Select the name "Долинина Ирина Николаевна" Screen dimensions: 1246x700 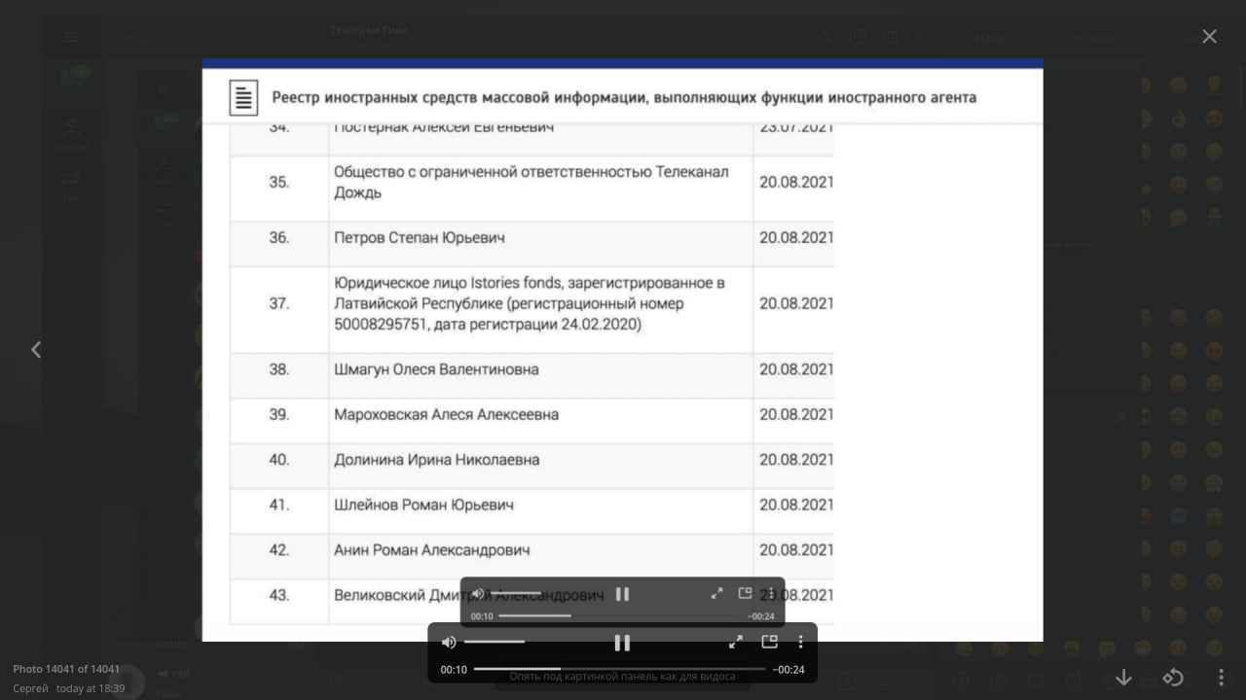pyautogui.click(x=436, y=460)
